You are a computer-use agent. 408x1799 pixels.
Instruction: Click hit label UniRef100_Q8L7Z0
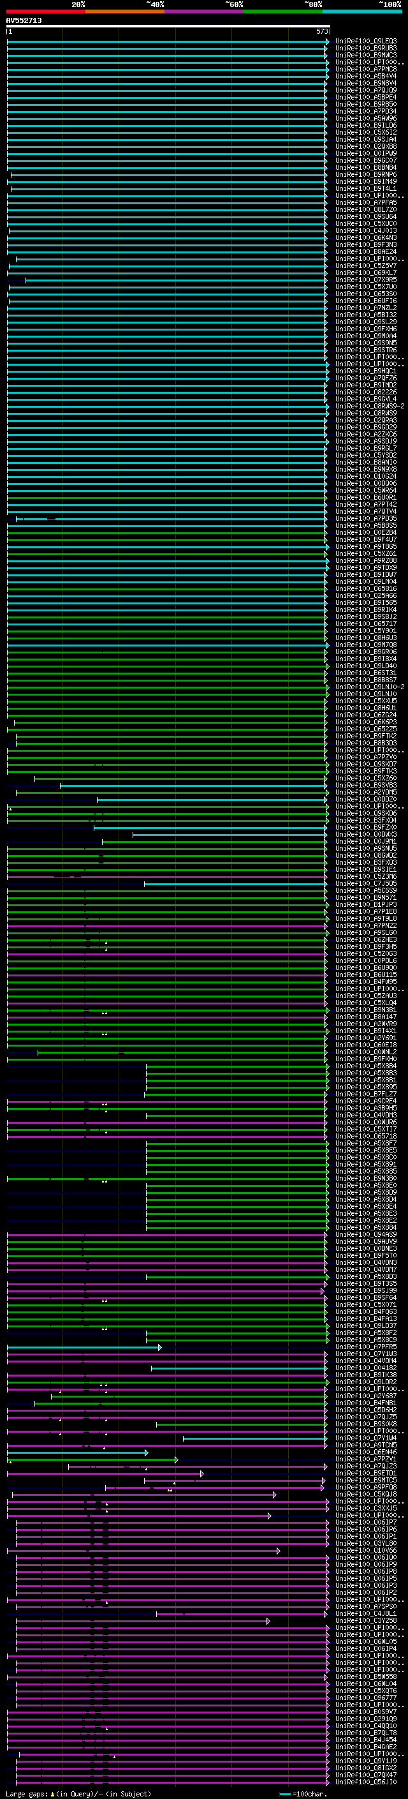(x=366, y=209)
